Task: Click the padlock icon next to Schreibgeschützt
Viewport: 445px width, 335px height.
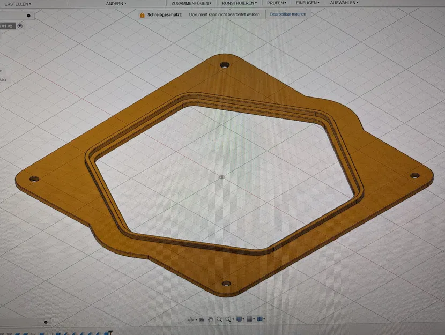Action: pos(142,14)
